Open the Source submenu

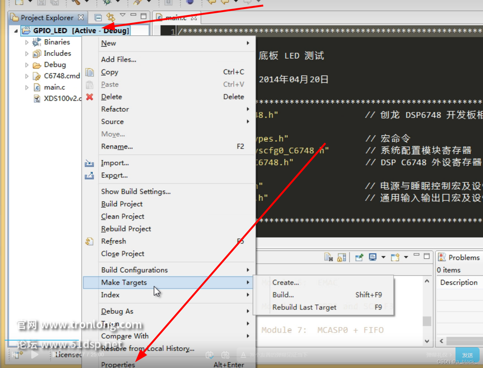(169, 122)
